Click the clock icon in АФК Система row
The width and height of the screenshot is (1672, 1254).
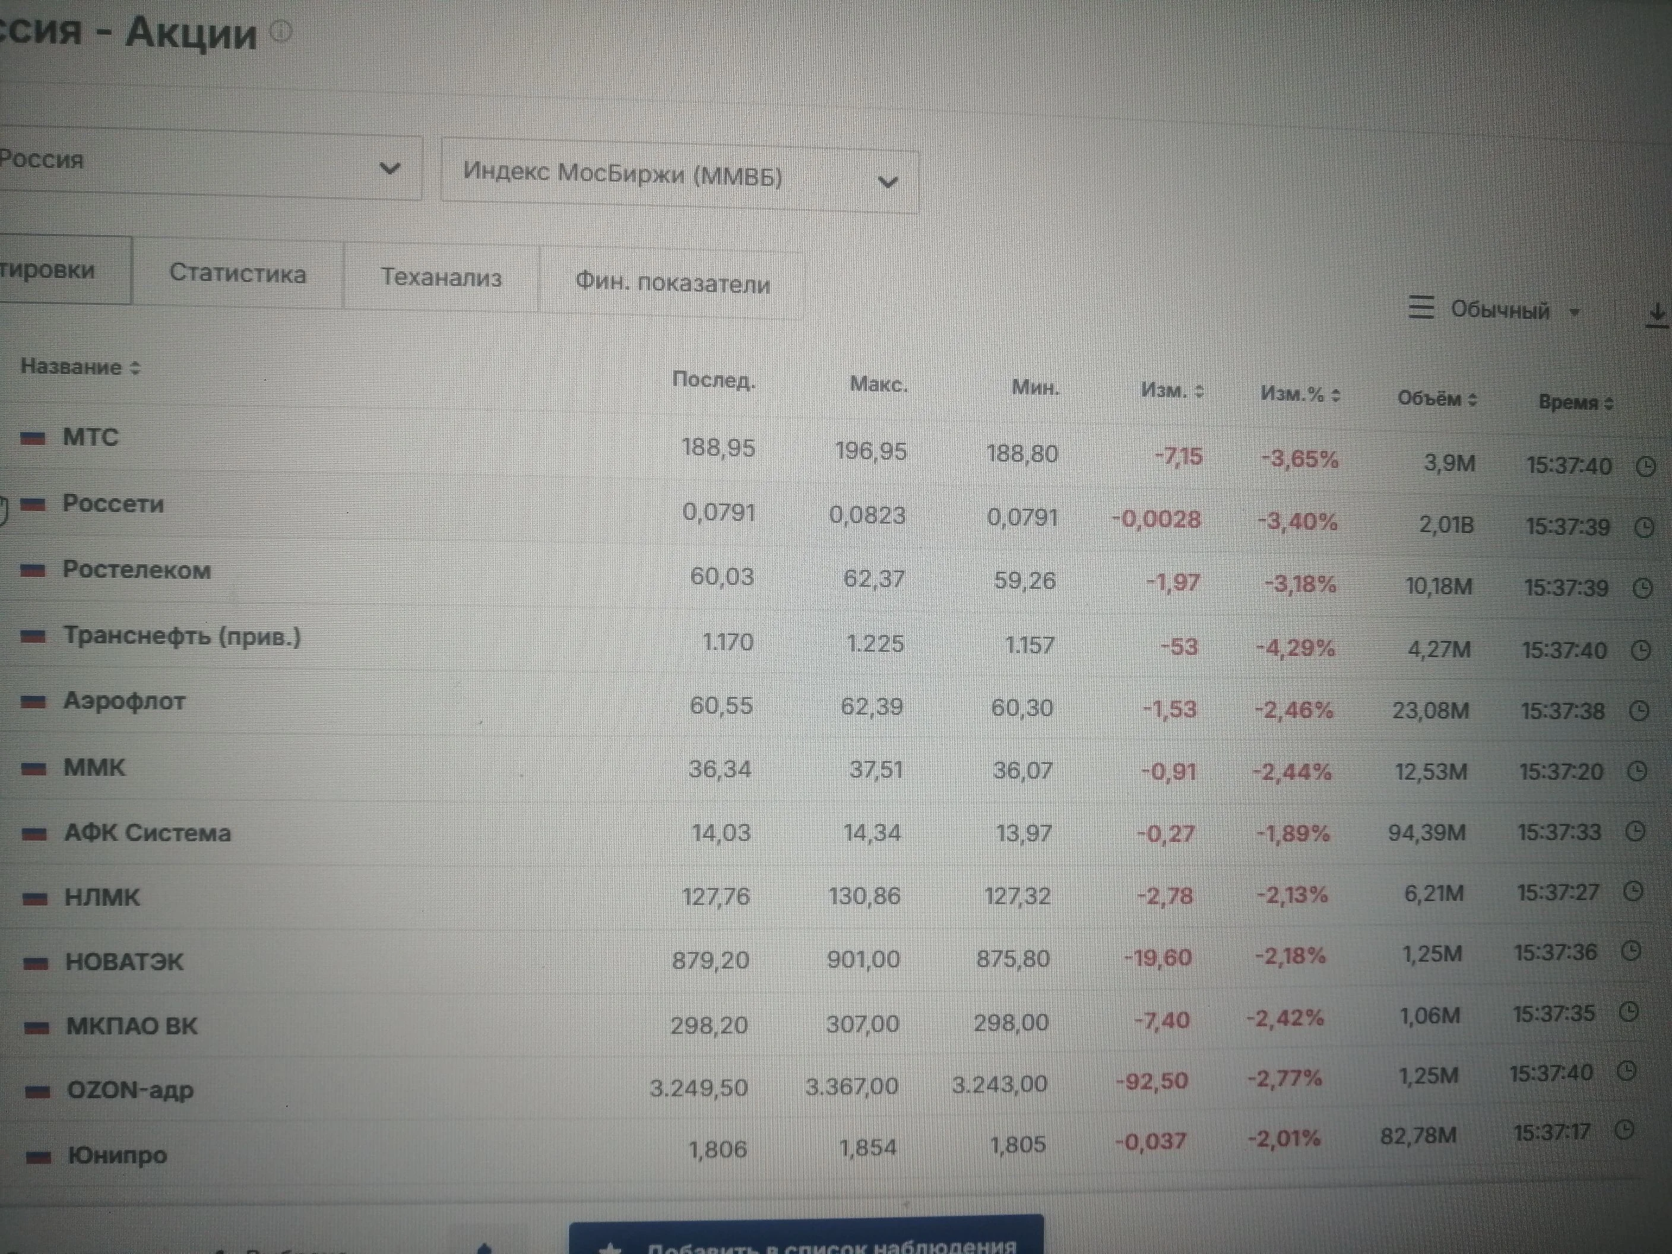tap(1635, 832)
